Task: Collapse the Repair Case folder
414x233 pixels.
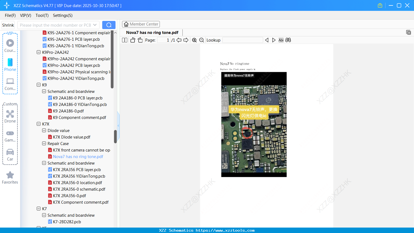Action: pos(44,143)
